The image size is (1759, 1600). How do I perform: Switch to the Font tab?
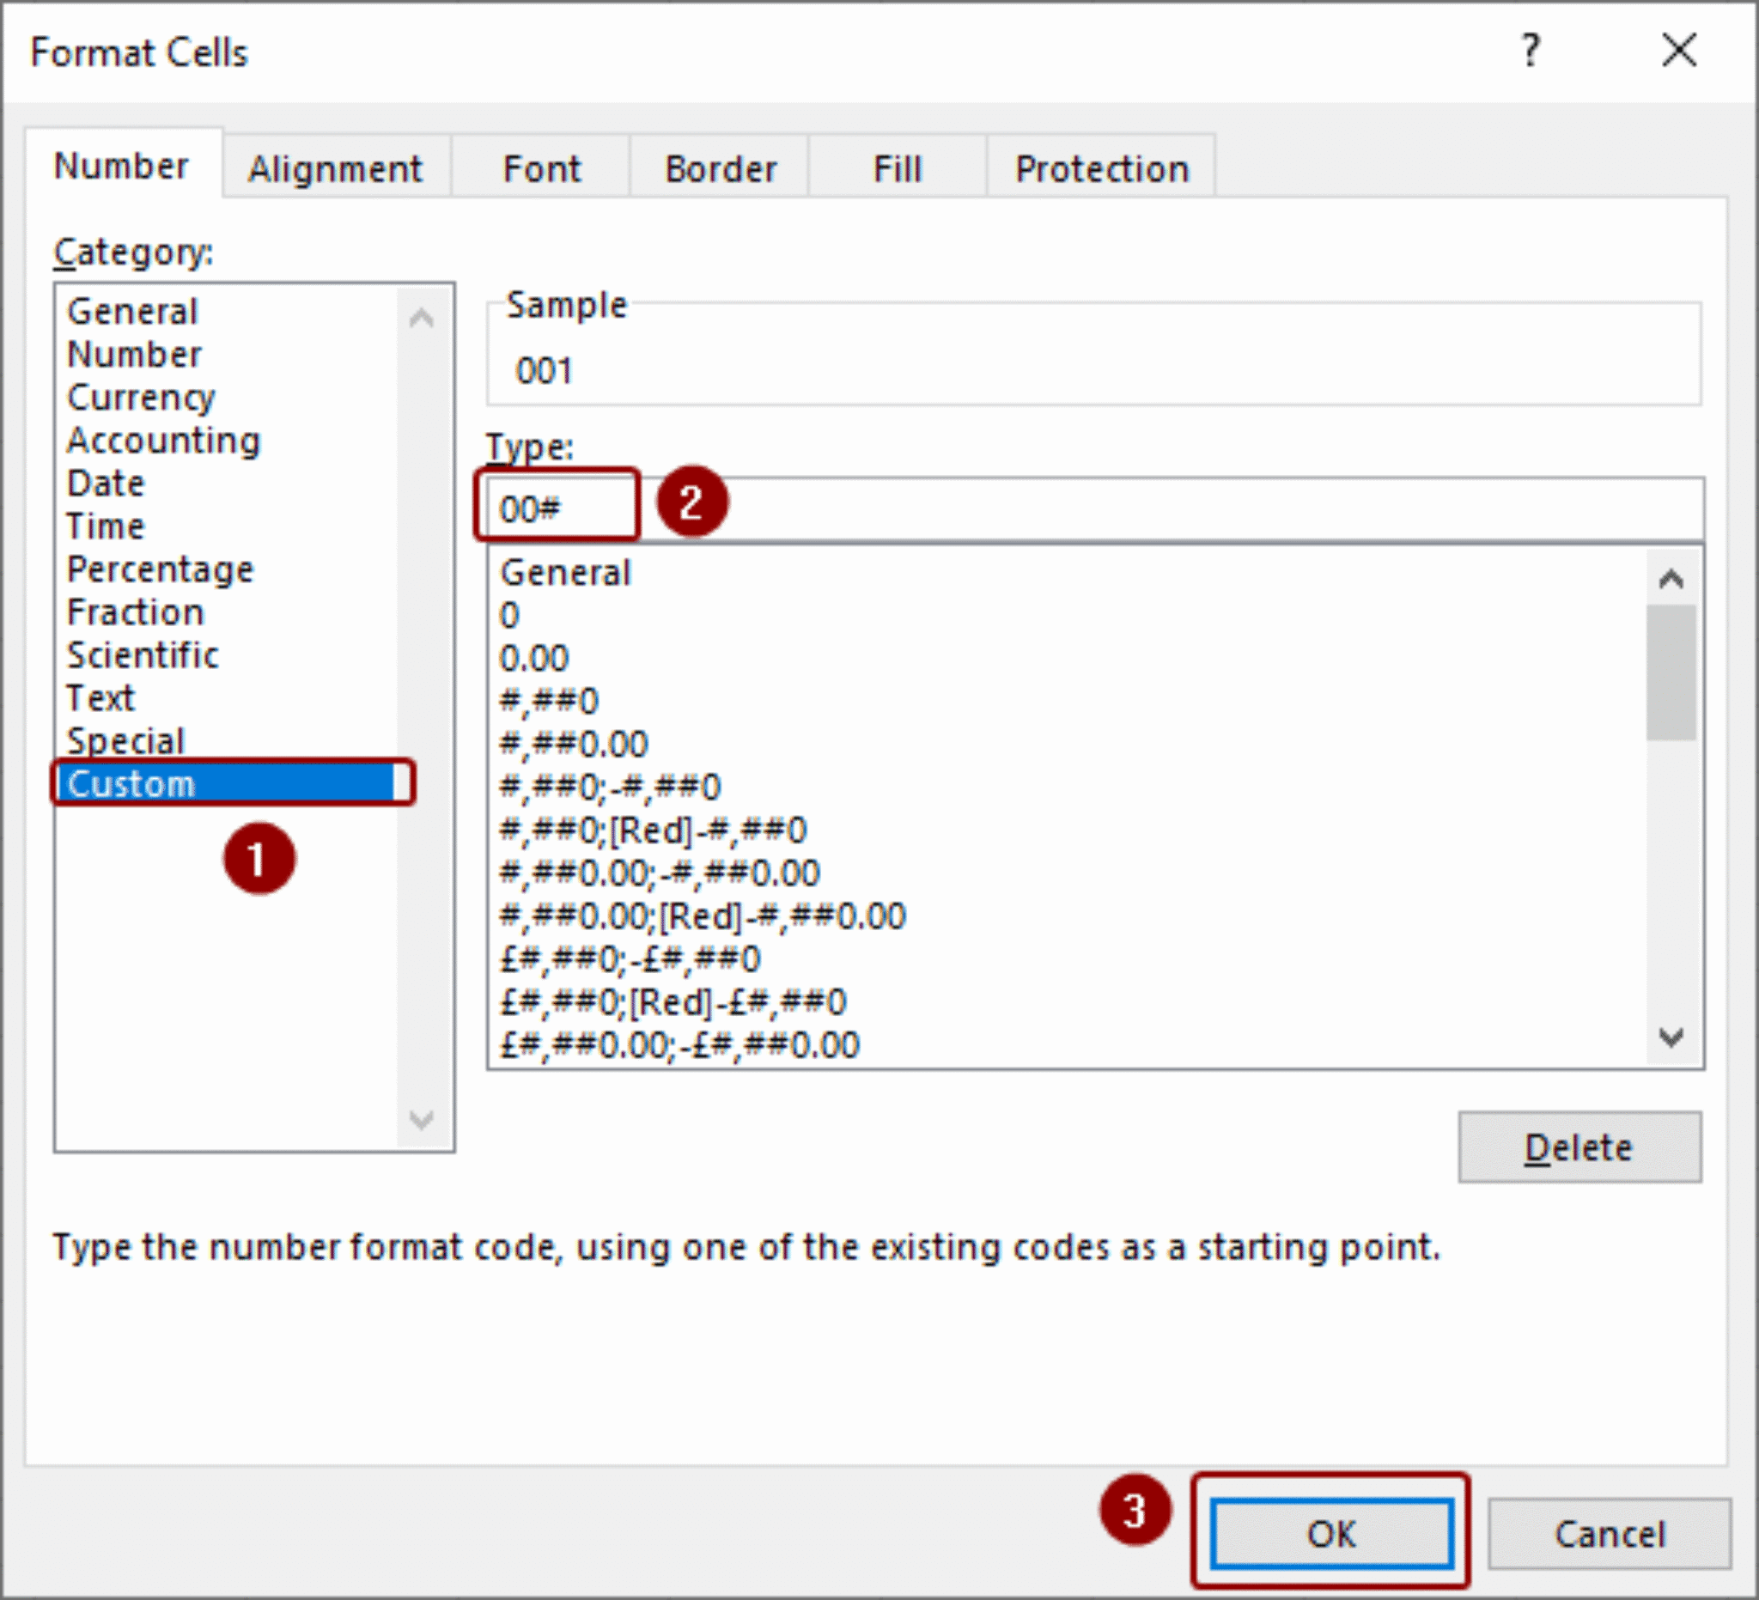tap(541, 167)
